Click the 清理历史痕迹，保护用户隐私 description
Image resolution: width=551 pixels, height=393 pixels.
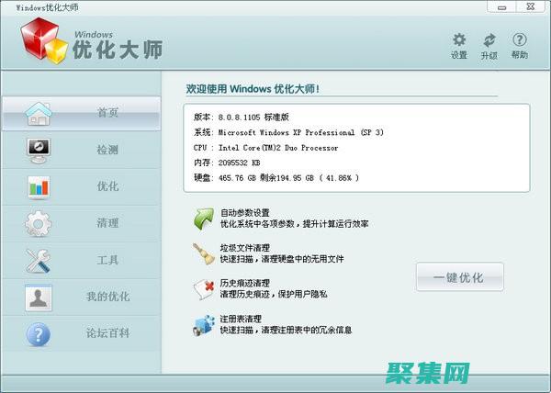tap(274, 295)
